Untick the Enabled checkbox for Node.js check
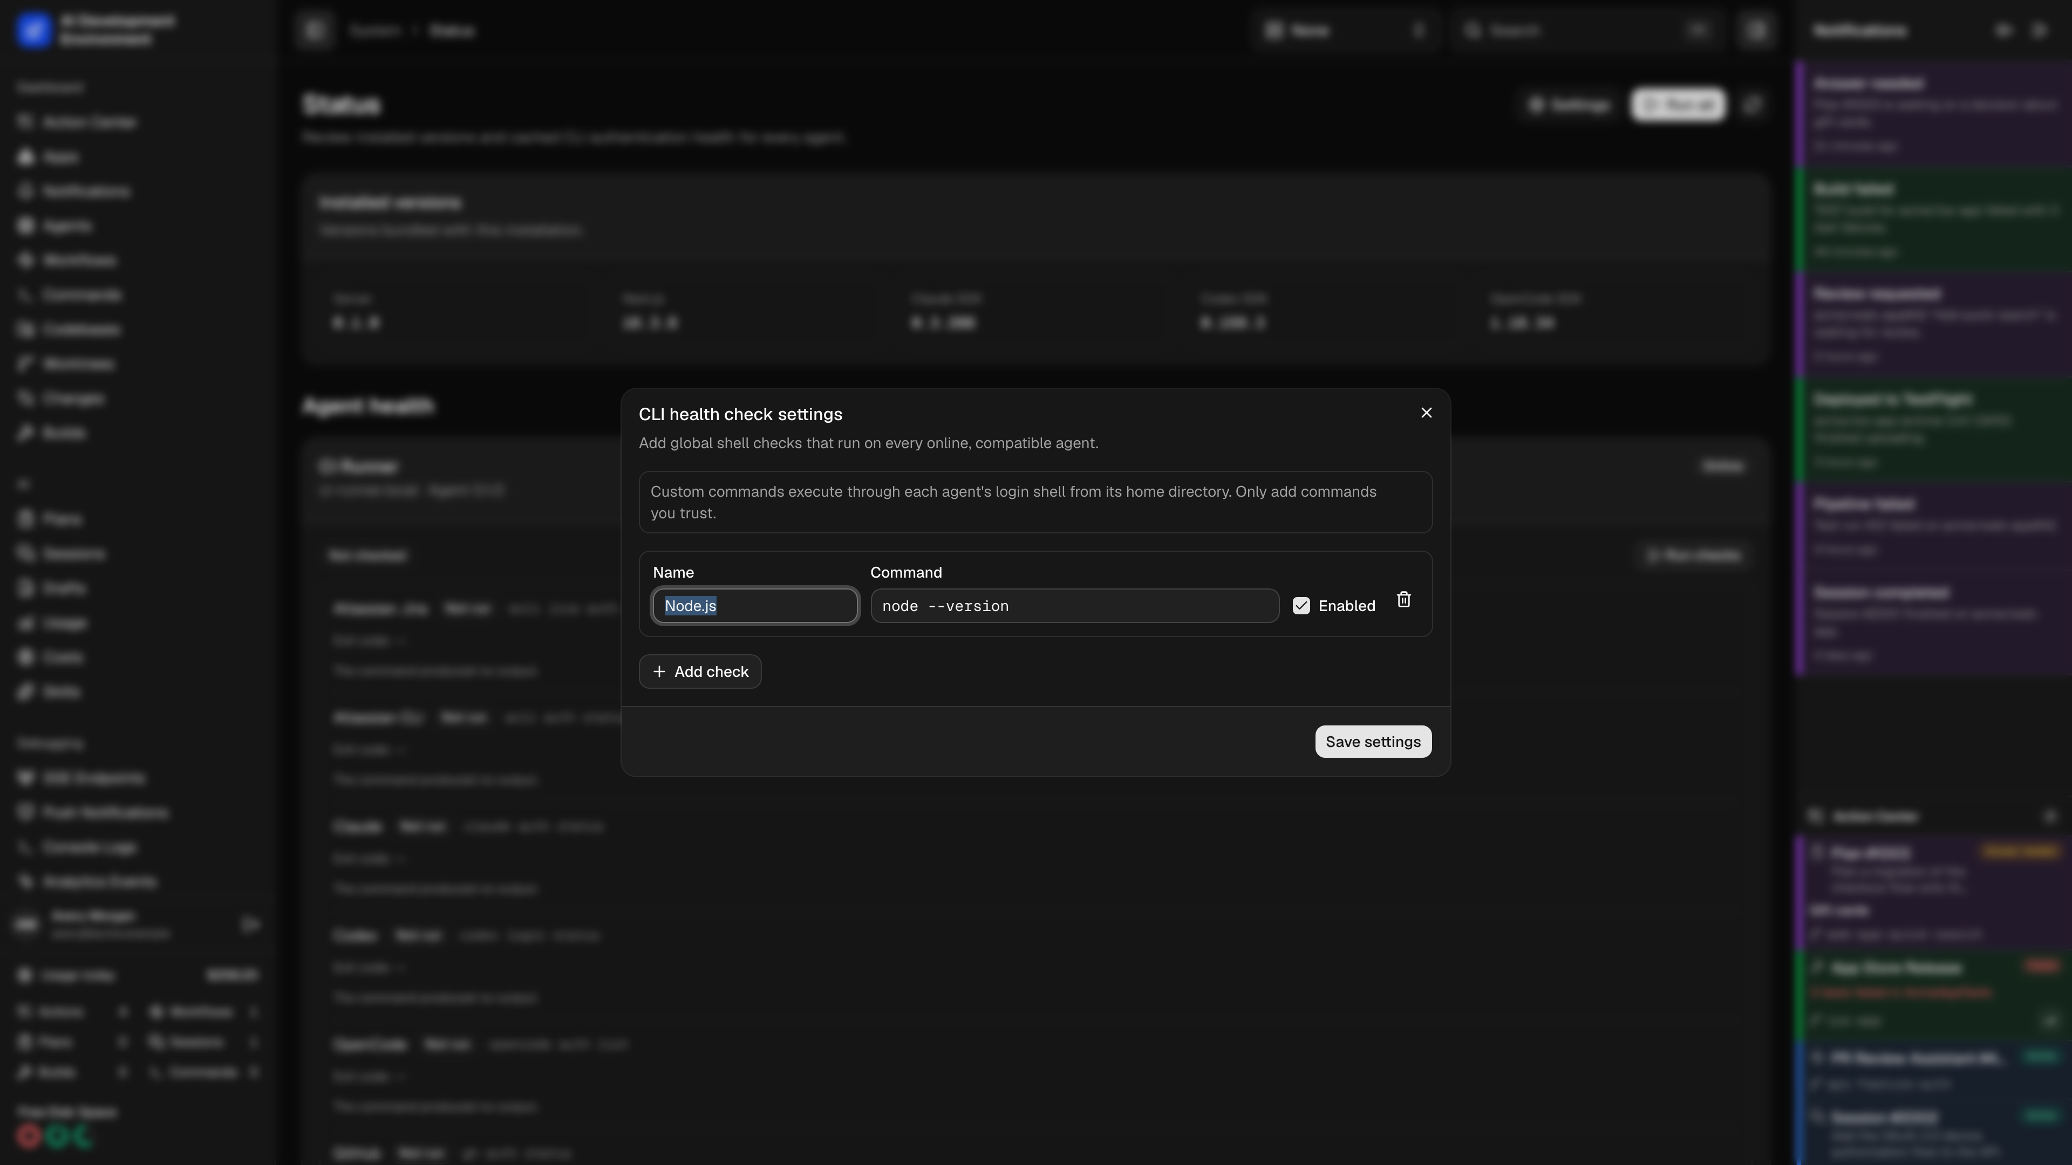 (1300, 605)
